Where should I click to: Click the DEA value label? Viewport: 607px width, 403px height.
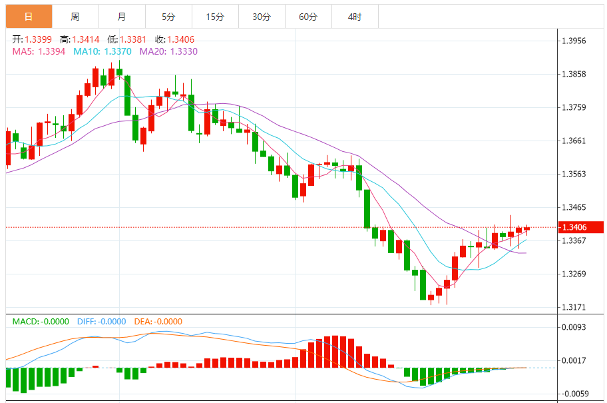158,321
